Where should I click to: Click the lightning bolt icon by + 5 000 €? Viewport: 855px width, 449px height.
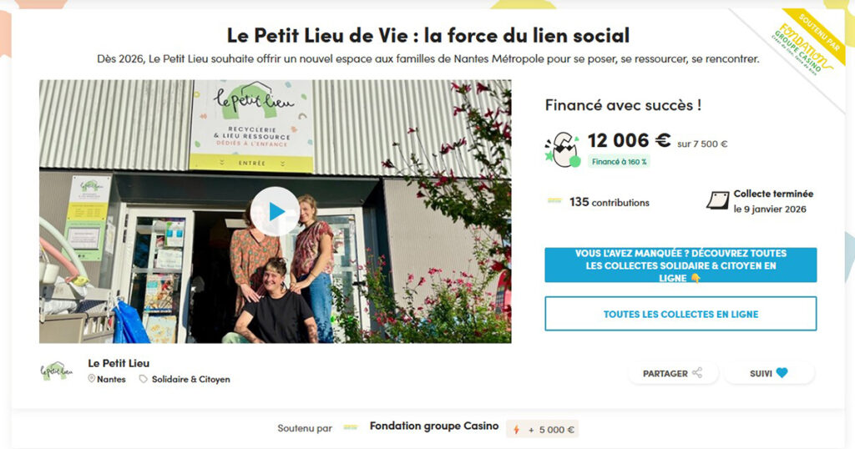point(516,429)
